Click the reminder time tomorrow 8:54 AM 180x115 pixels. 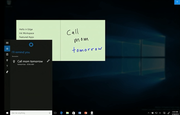(x=26, y=64)
